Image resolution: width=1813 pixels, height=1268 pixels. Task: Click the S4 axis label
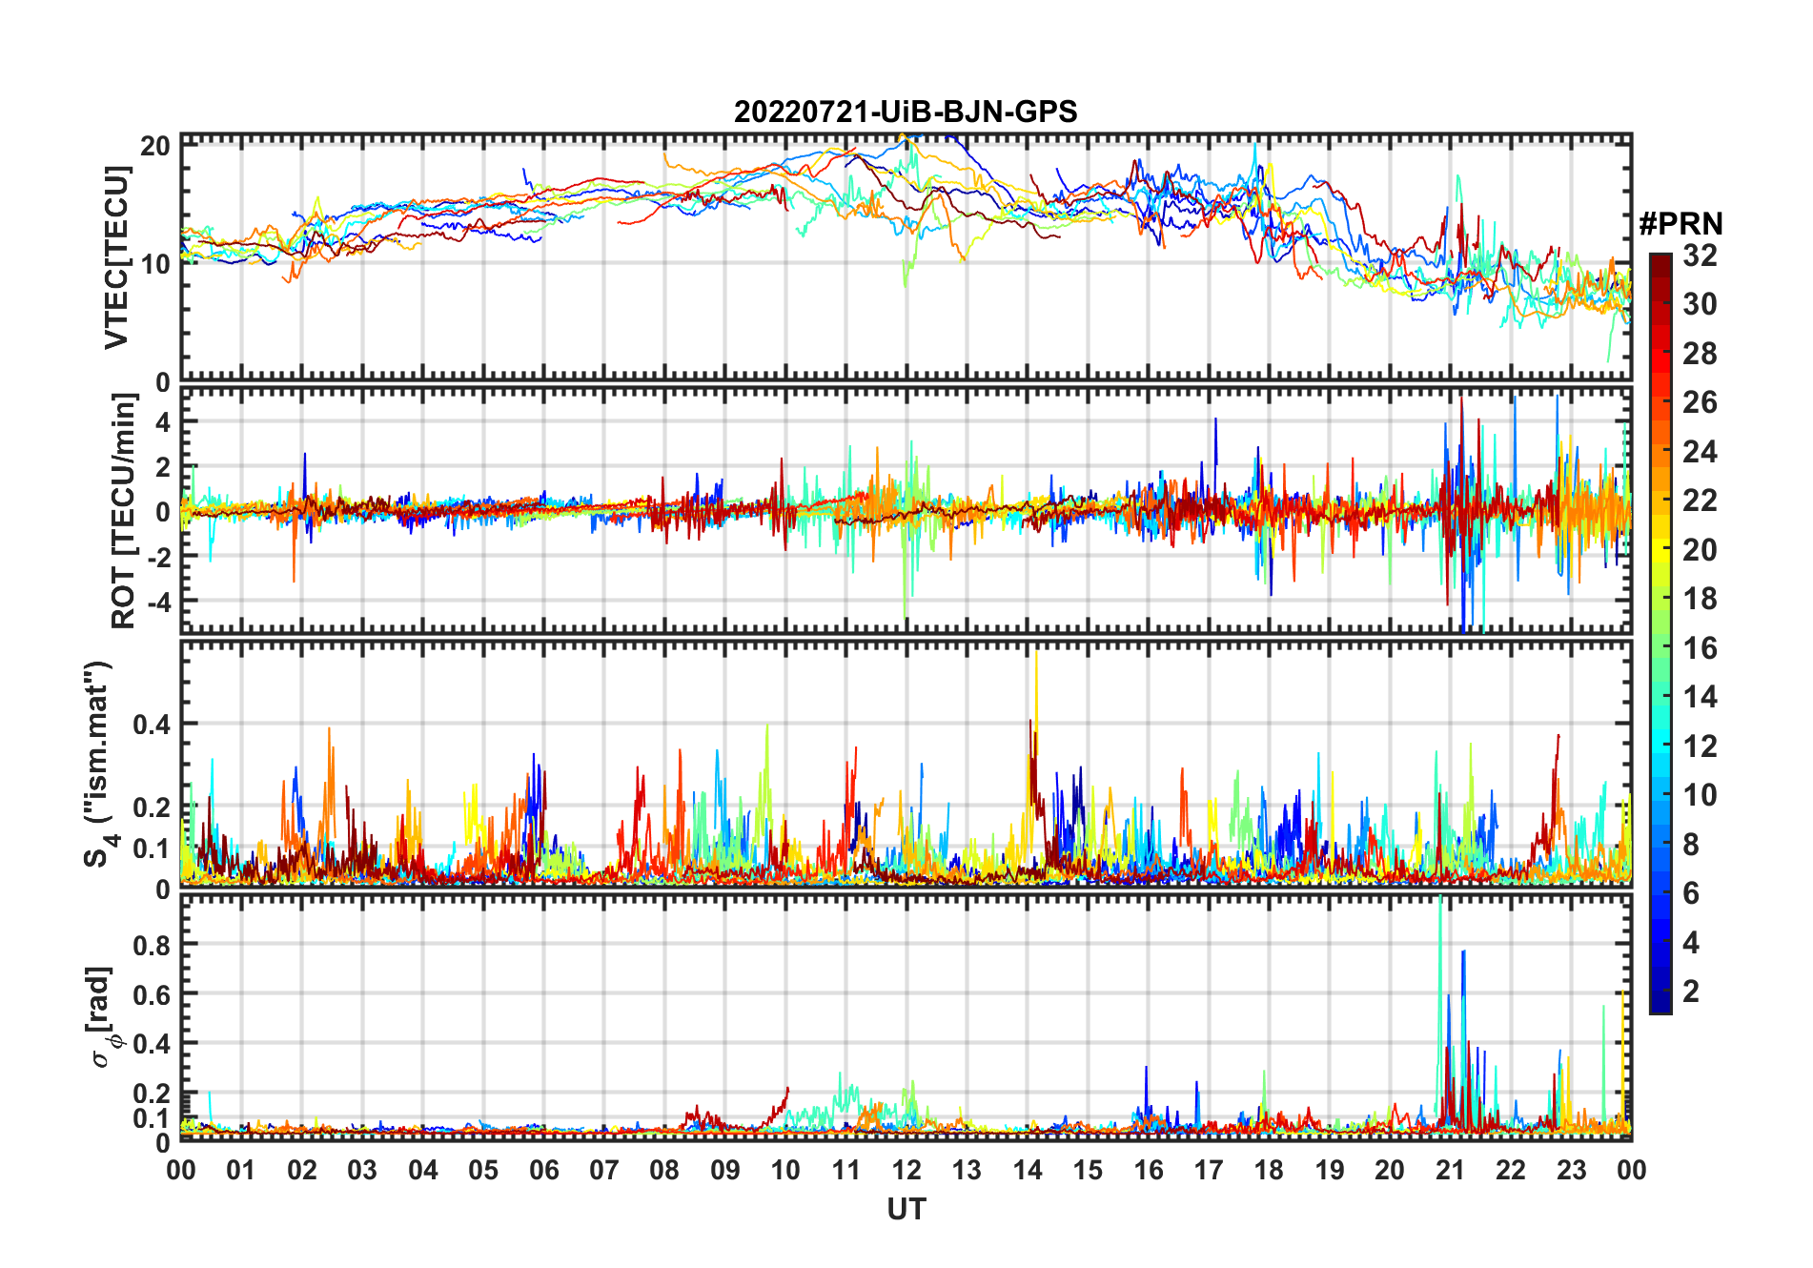(98, 765)
